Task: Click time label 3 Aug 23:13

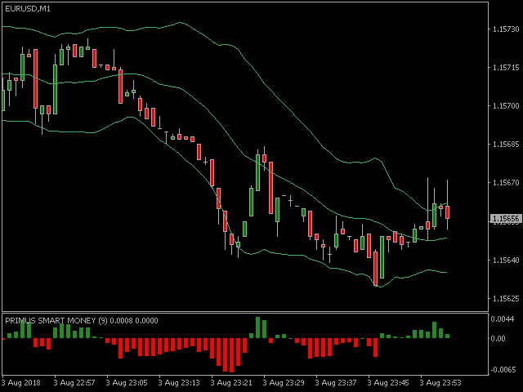Action: point(179,383)
